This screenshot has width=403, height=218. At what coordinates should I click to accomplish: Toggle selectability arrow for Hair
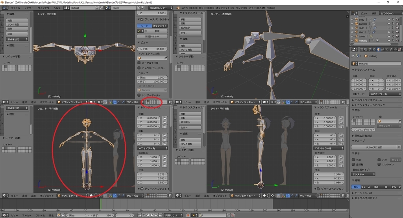(x=393, y=32)
